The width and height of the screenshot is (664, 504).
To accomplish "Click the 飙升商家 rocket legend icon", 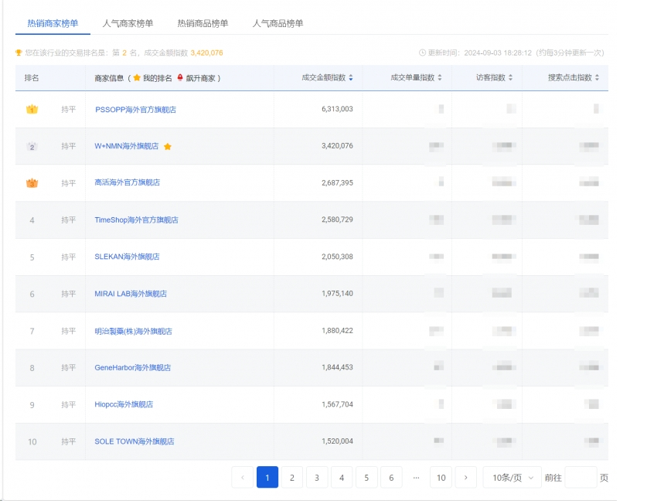I will tap(180, 77).
